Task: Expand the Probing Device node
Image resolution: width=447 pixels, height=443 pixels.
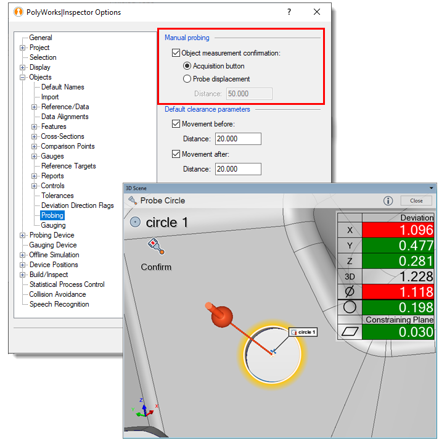Action: [23, 235]
